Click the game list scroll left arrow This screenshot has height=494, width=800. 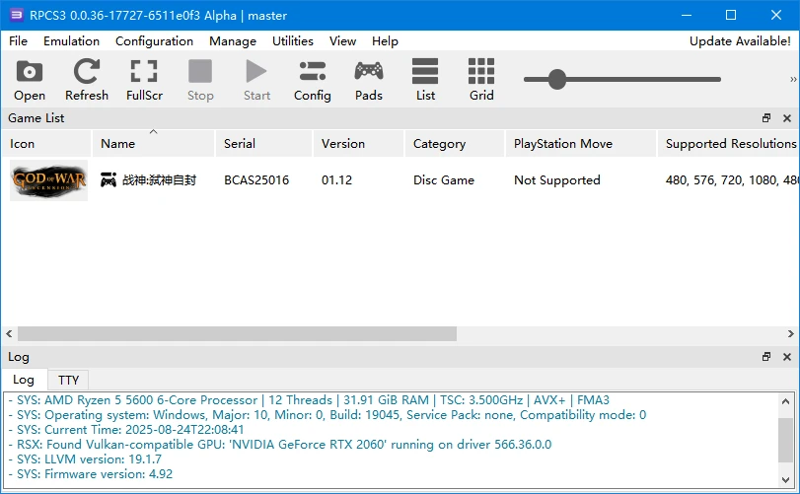point(9,334)
